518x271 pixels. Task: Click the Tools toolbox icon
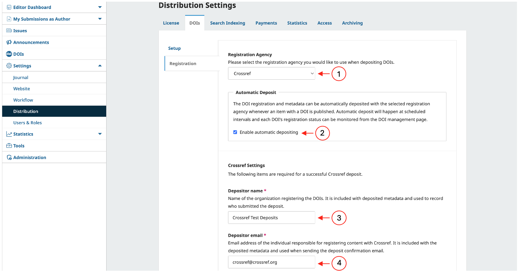tap(9, 146)
